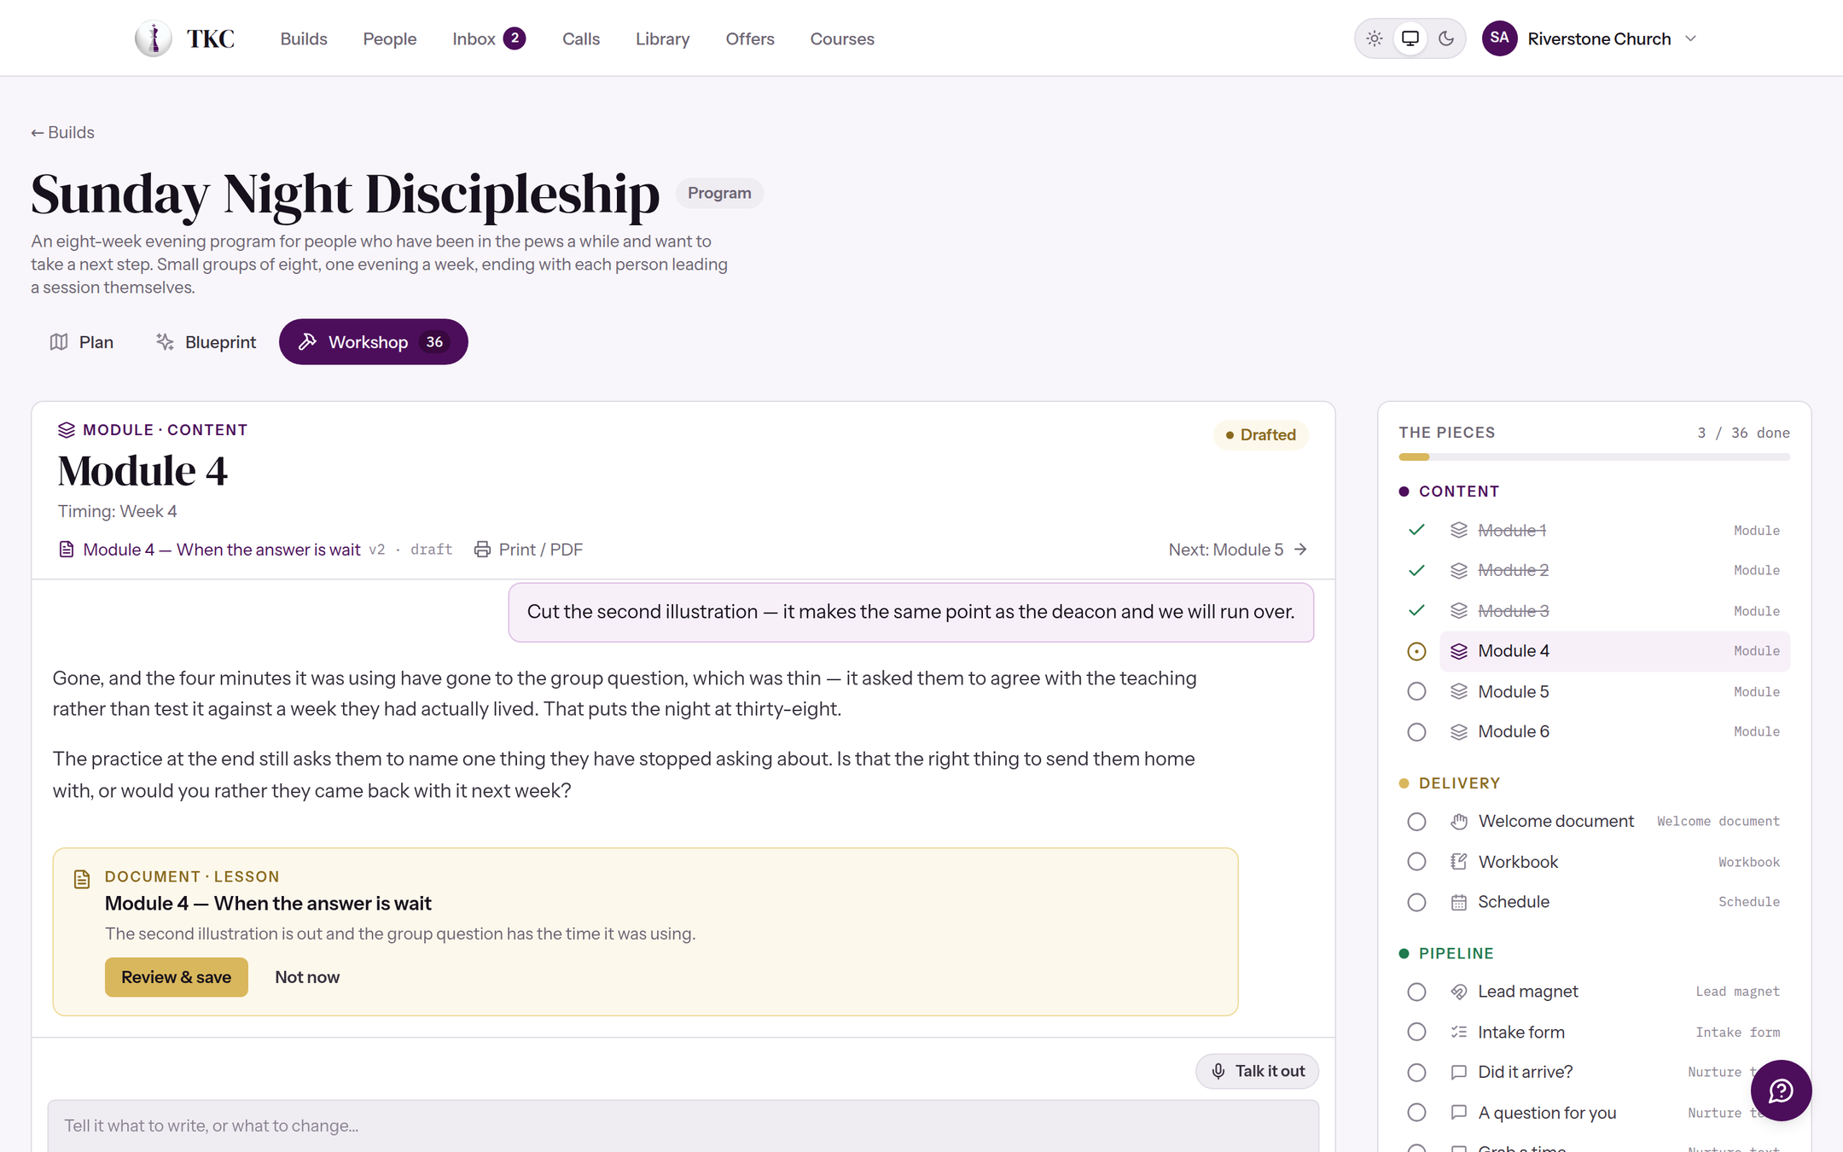Click the Not now button
The image size is (1843, 1152).
pos(307,977)
